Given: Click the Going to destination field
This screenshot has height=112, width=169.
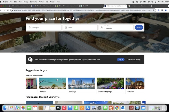Looking at the screenshot, I should tap(44, 27).
